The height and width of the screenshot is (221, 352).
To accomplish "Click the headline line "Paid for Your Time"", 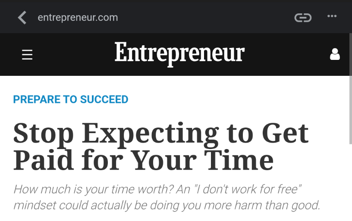I will (143, 159).
